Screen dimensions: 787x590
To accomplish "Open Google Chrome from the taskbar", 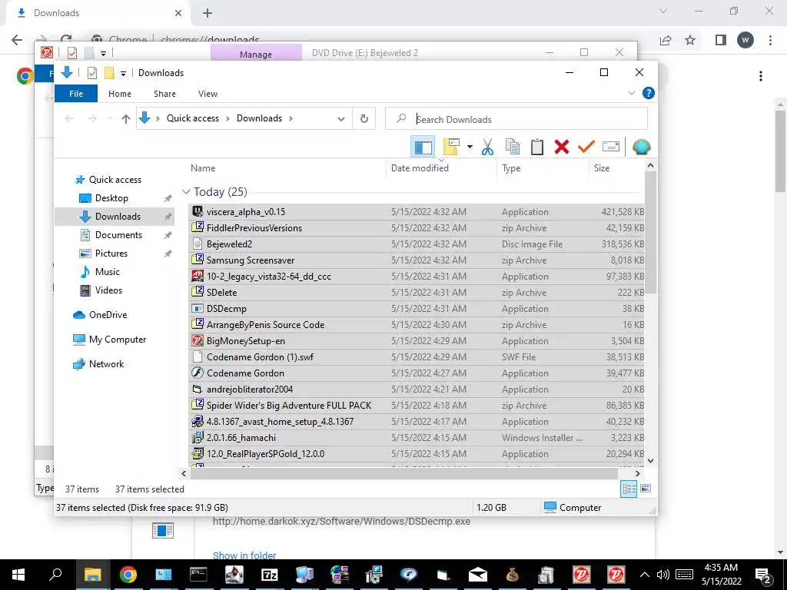I will (x=128, y=575).
